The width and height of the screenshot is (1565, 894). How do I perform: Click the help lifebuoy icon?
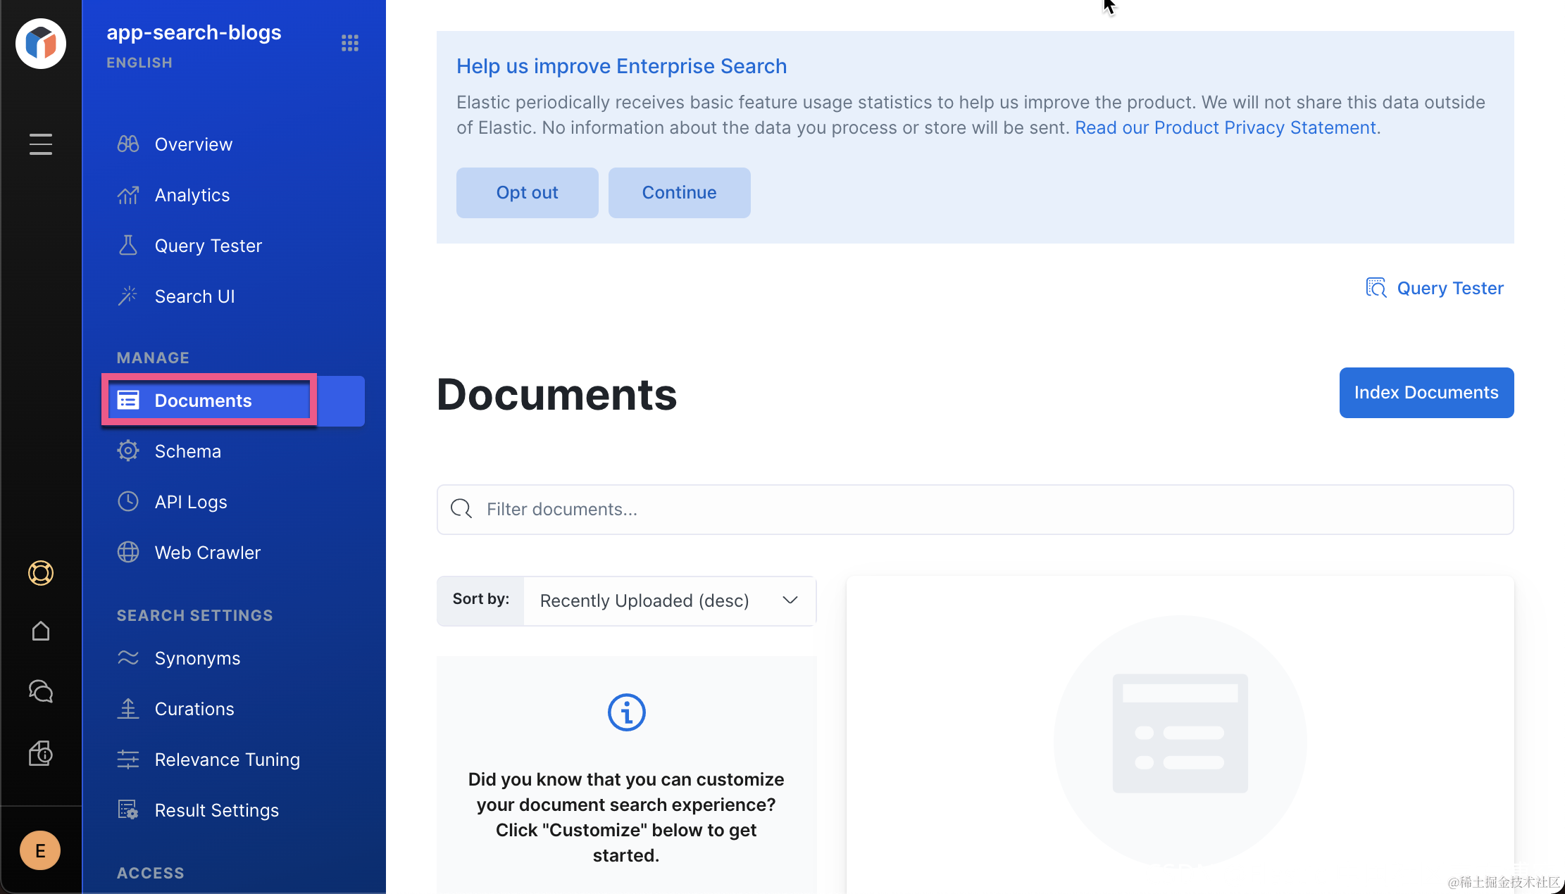[41, 573]
